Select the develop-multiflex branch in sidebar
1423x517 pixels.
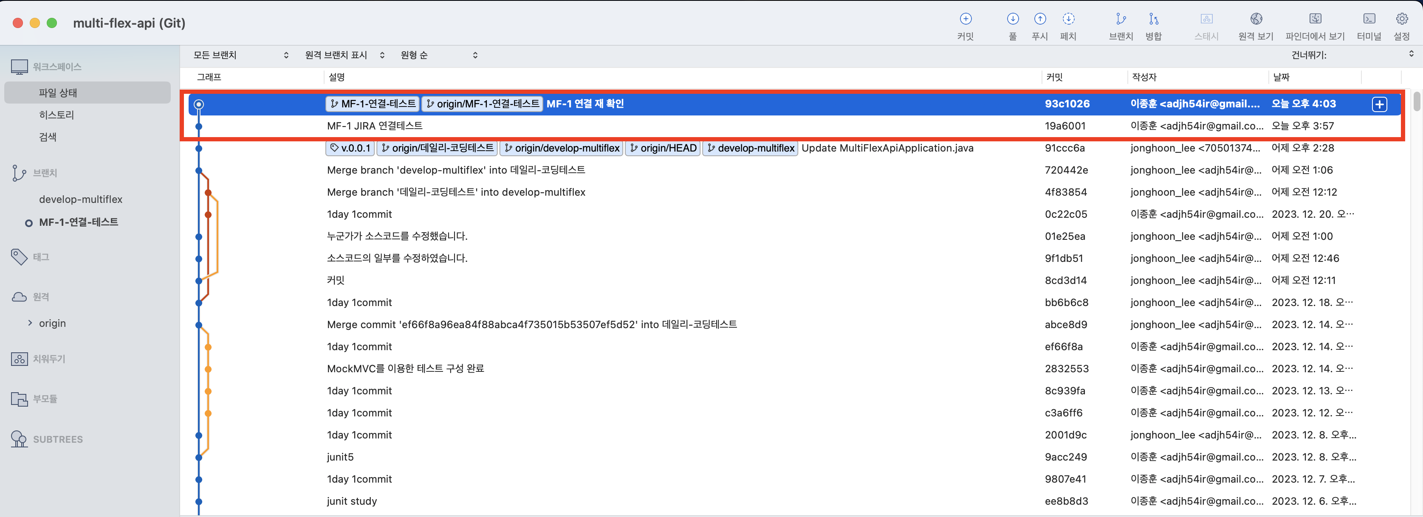pos(81,199)
